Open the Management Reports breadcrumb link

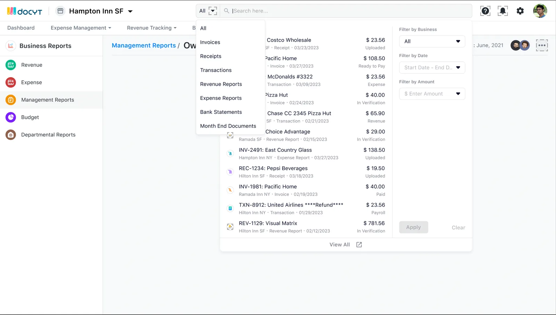click(144, 46)
